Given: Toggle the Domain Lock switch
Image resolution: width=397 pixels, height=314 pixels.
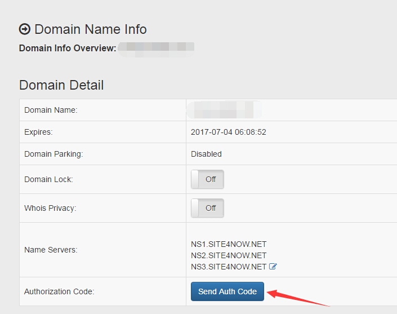Looking at the screenshot, I should click(207, 179).
